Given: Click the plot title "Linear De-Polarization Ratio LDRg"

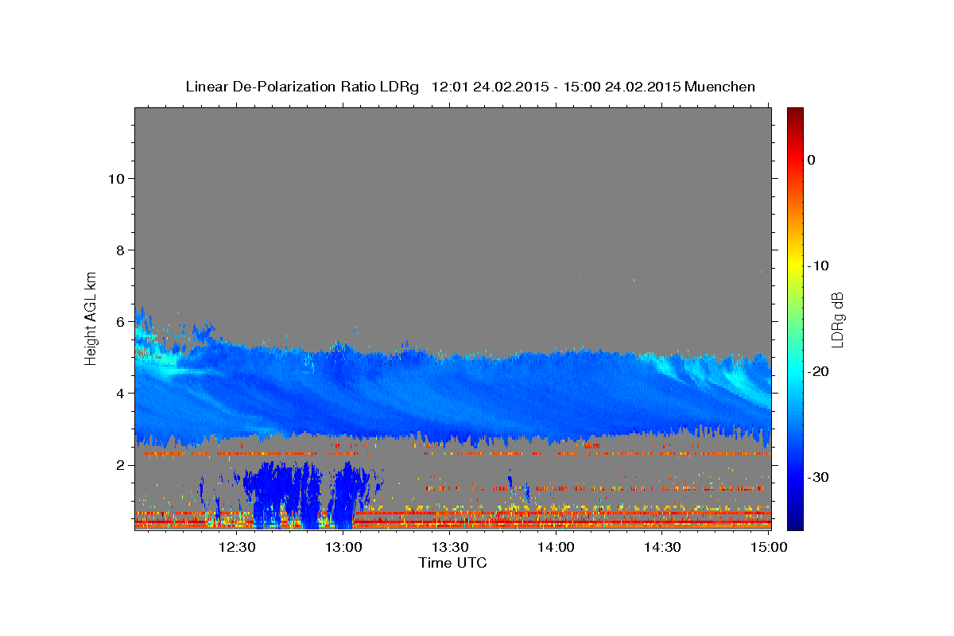Looking at the screenshot, I should pos(301,87).
